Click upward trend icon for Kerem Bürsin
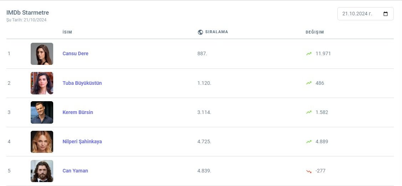The height and width of the screenshot is (186, 402). click(309, 112)
